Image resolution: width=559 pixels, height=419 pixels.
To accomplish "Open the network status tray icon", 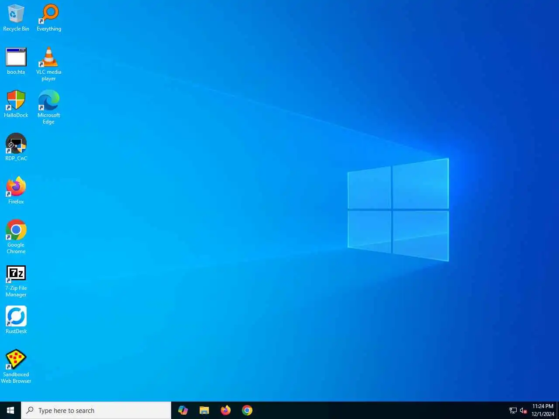I will pos(513,410).
